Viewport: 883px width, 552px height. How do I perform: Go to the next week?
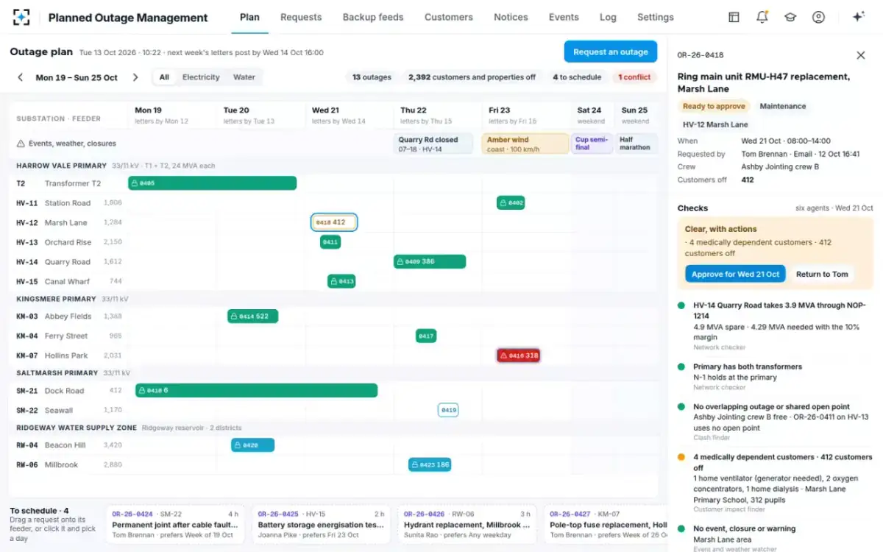pyautogui.click(x=135, y=77)
